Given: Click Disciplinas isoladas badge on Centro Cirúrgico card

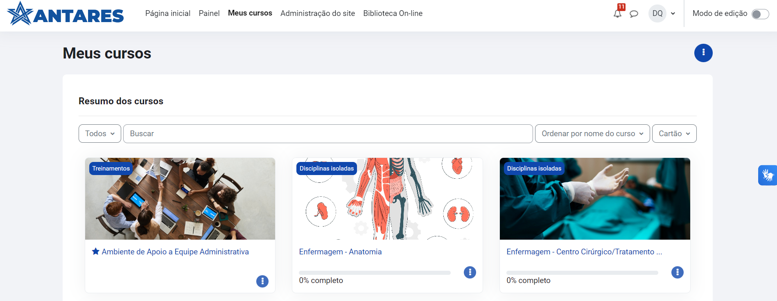Looking at the screenshot, I should pos(534,168).
